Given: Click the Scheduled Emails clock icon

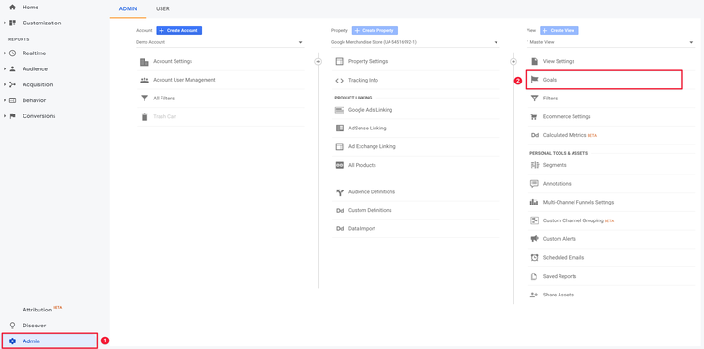Looking at the screenshot, I should [534, 257].
